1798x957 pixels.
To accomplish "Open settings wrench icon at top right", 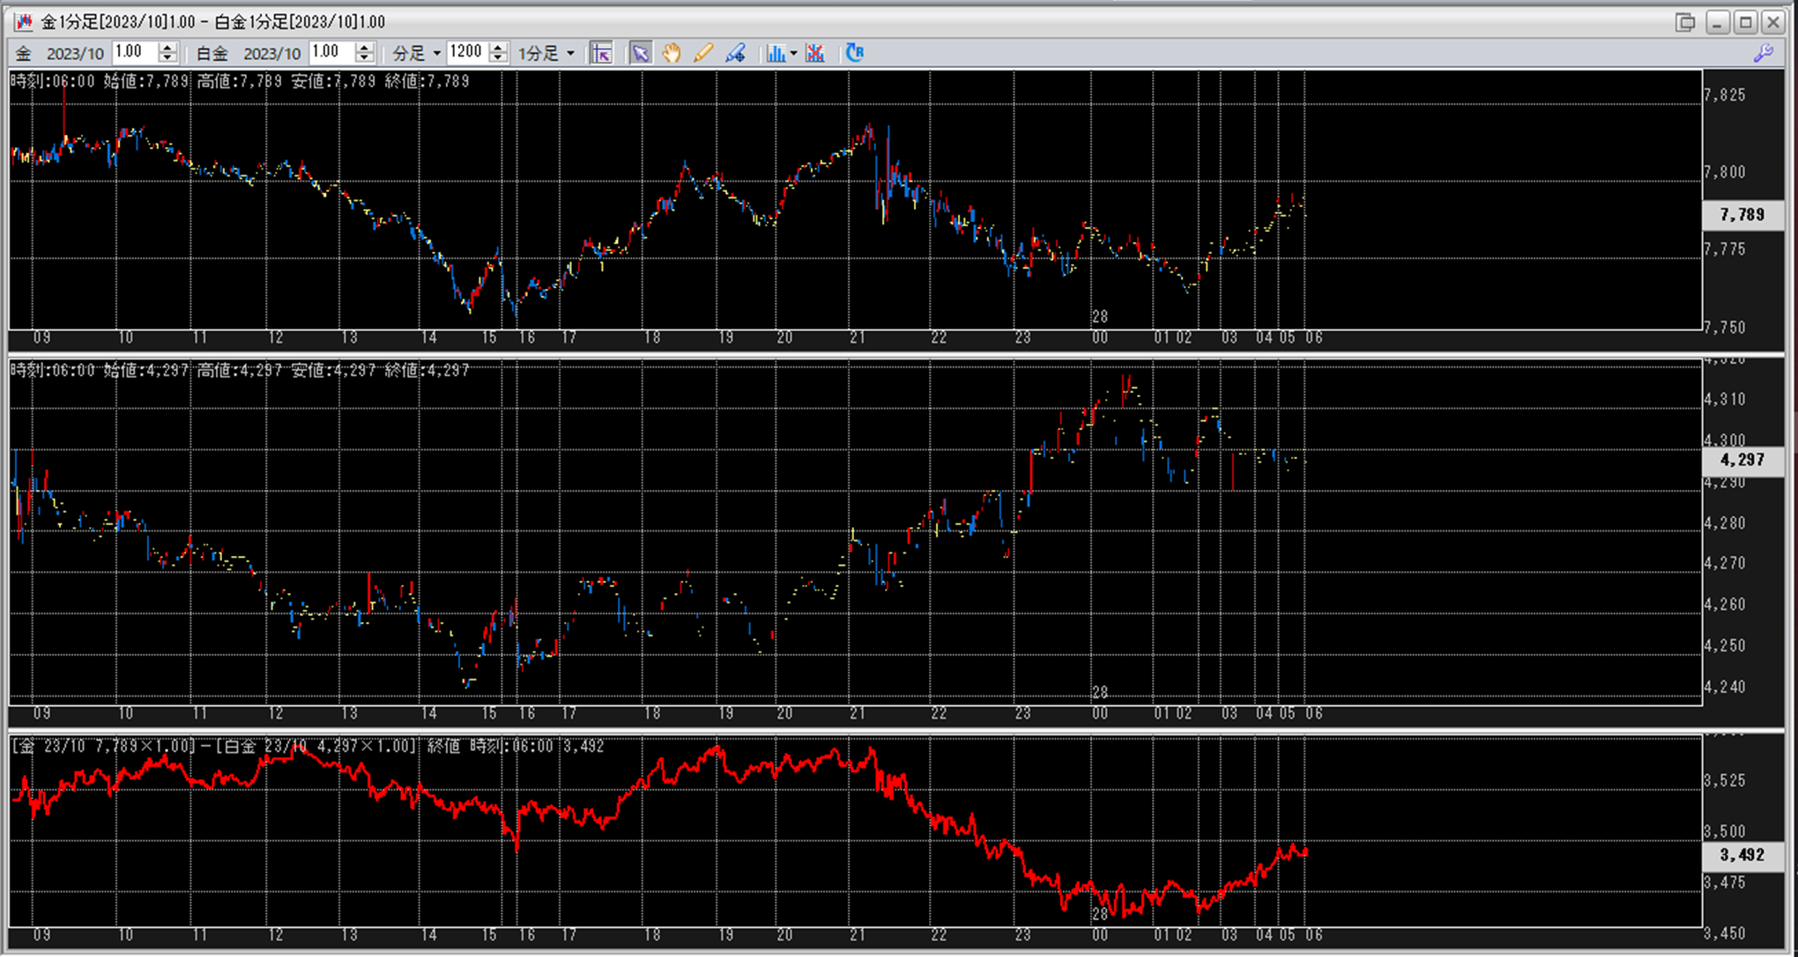I will tap(1763, 54).
